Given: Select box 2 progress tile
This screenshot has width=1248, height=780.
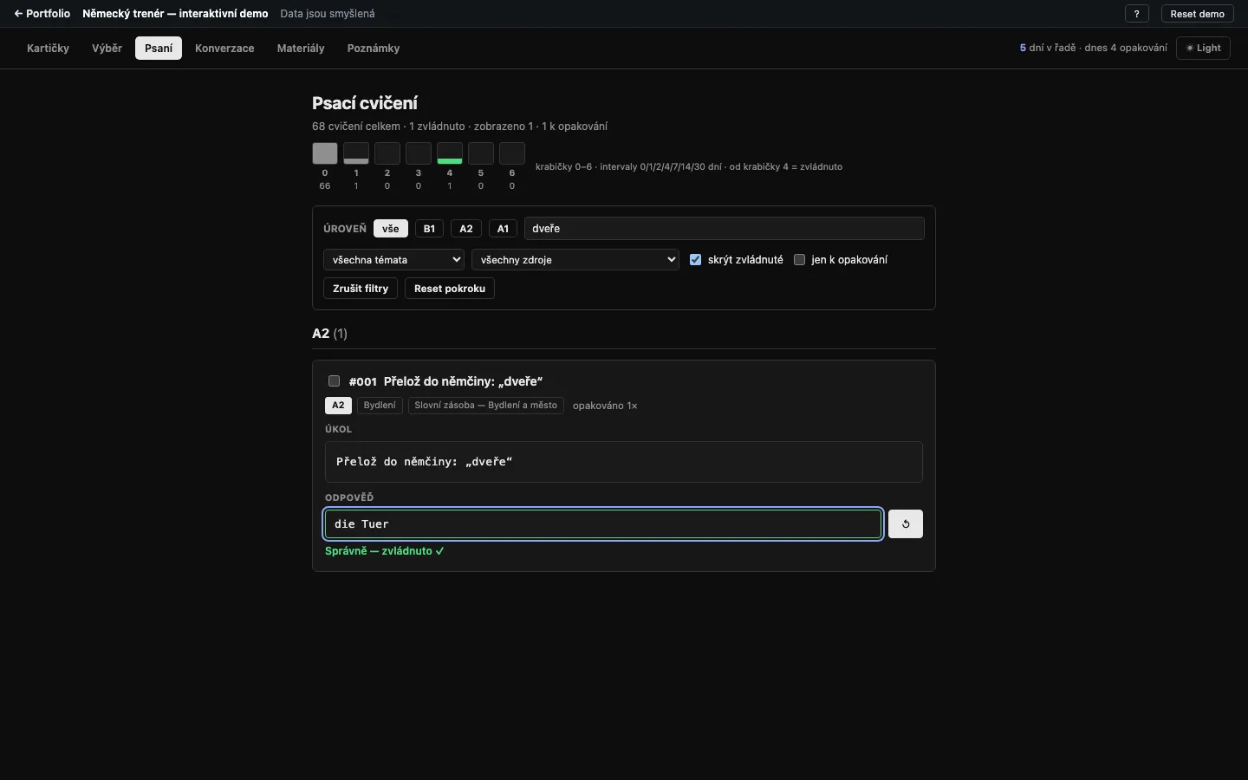Looking at the screenshot, I should [x=387, y=153].
